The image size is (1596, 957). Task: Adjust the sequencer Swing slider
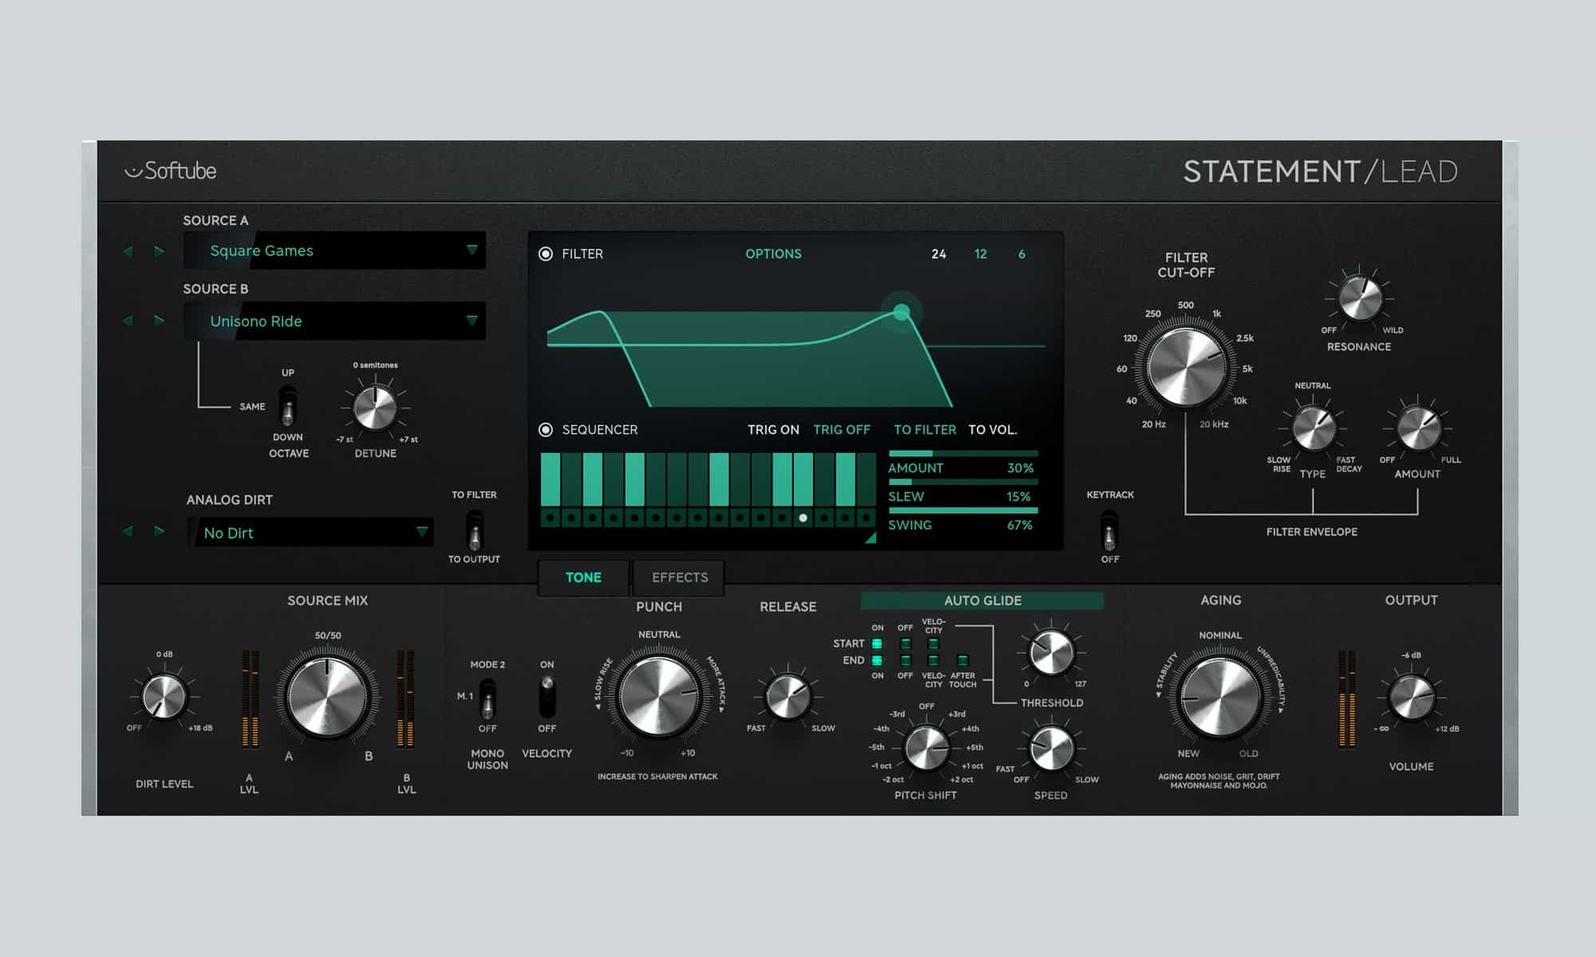(963, 510)
